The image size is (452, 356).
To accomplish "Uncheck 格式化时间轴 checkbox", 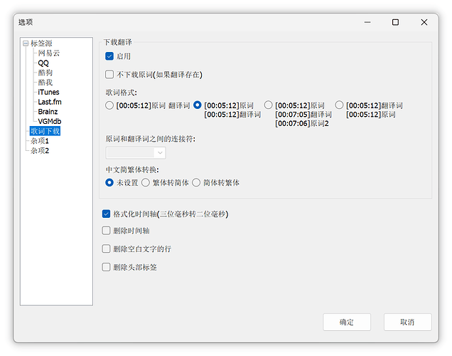I will 106,214.
